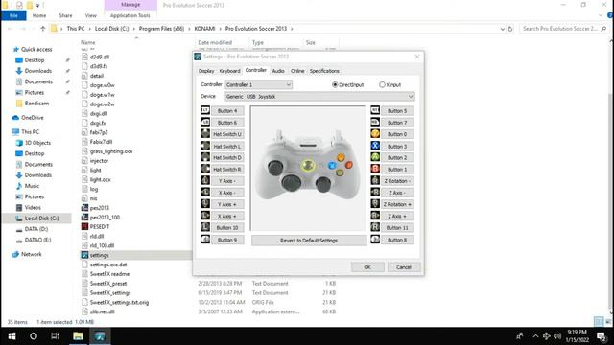Click the D-pad up icon beside Hat Switch U

pos(205,134)
